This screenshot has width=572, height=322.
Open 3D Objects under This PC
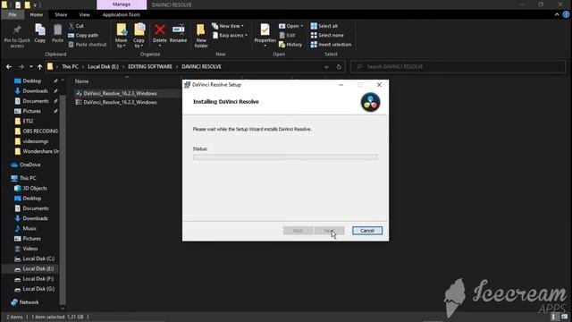pyautogui.click(x=35, y=189)
